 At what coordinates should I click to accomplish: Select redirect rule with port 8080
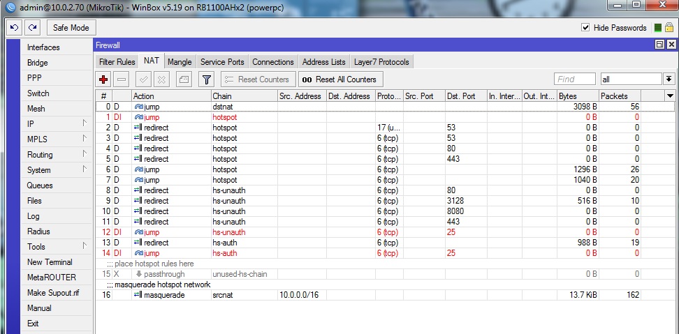point(385,211)
